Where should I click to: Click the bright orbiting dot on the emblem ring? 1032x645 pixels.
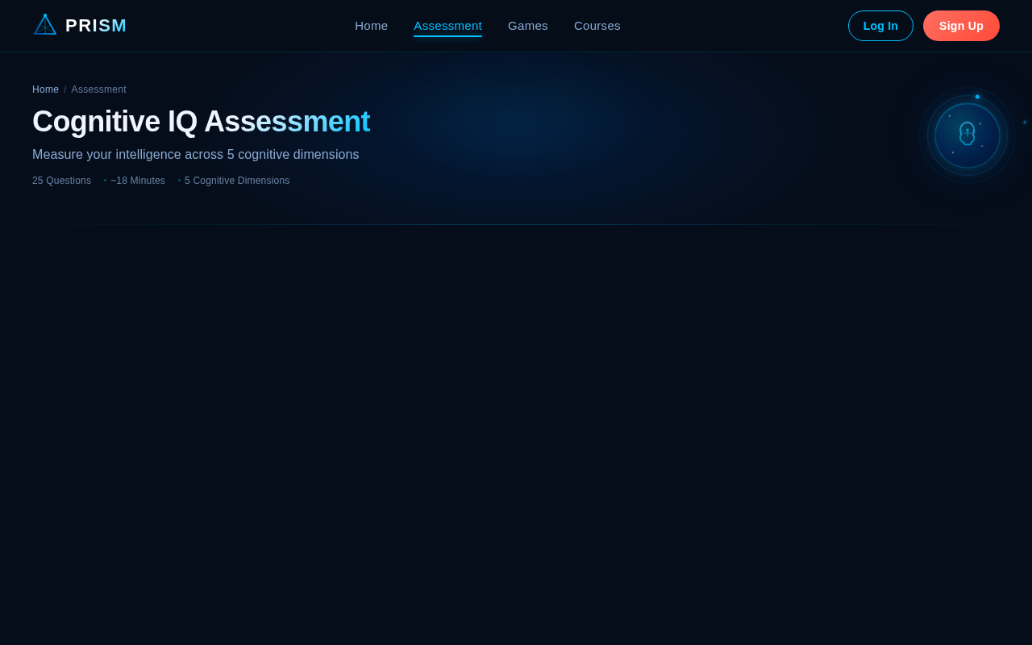click(x=977, y=97)
